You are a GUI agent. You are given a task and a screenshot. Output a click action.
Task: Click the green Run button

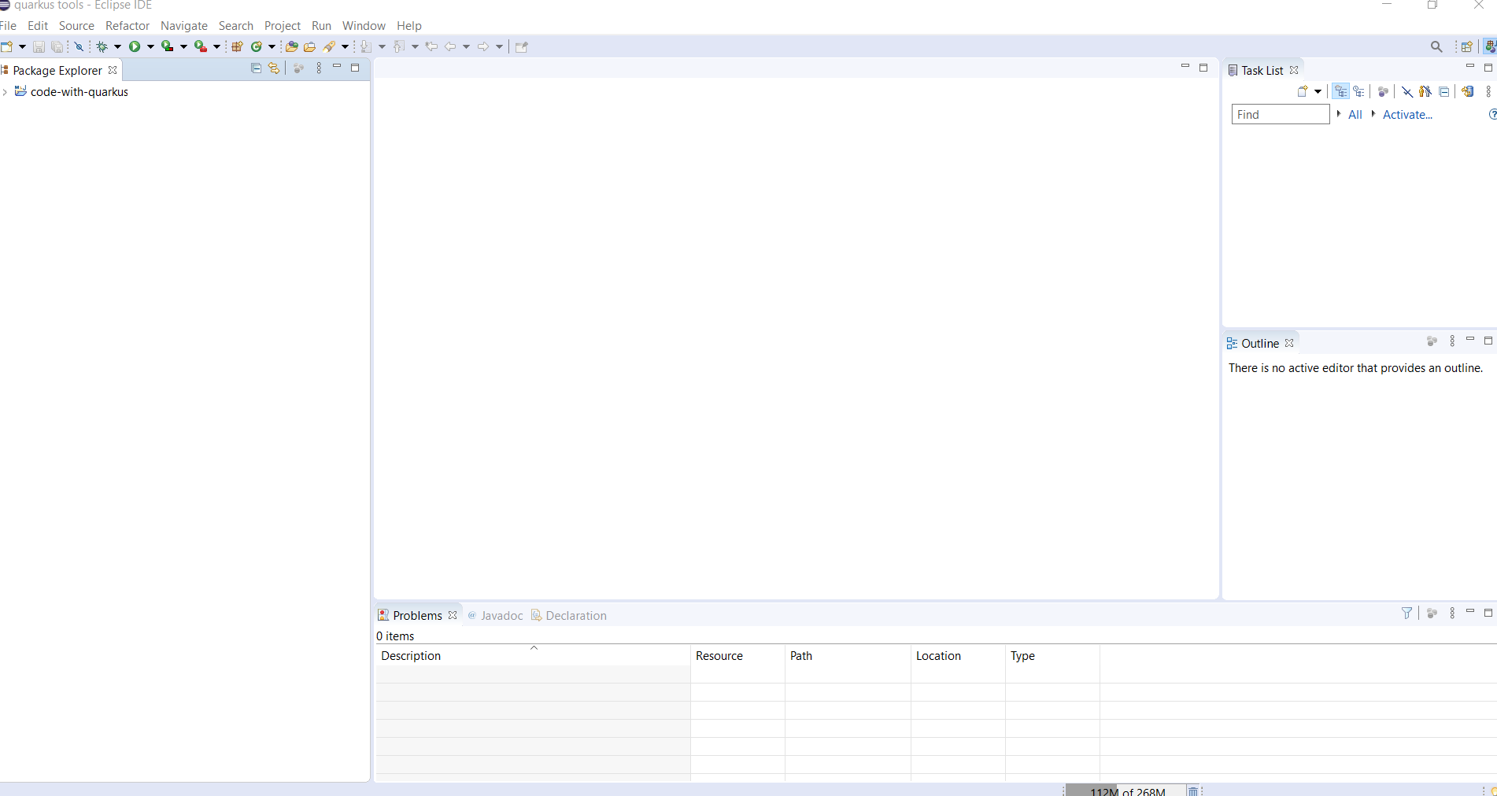[135, 47]
